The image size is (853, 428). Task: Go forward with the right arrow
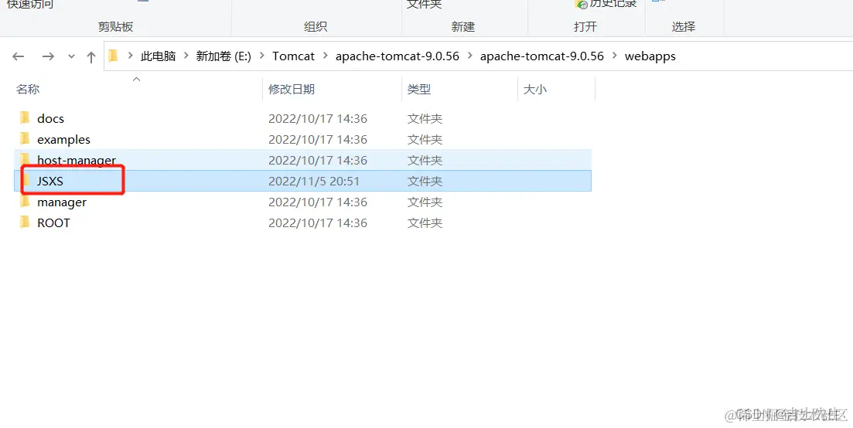coord(48,56)
